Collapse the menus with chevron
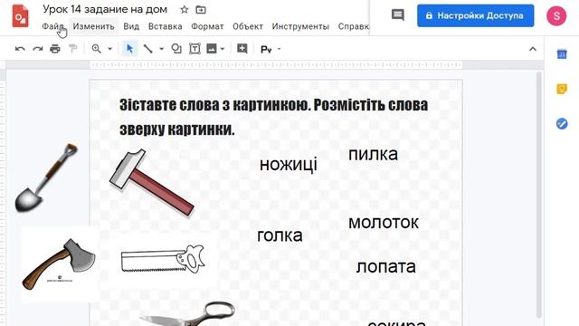 533,49
